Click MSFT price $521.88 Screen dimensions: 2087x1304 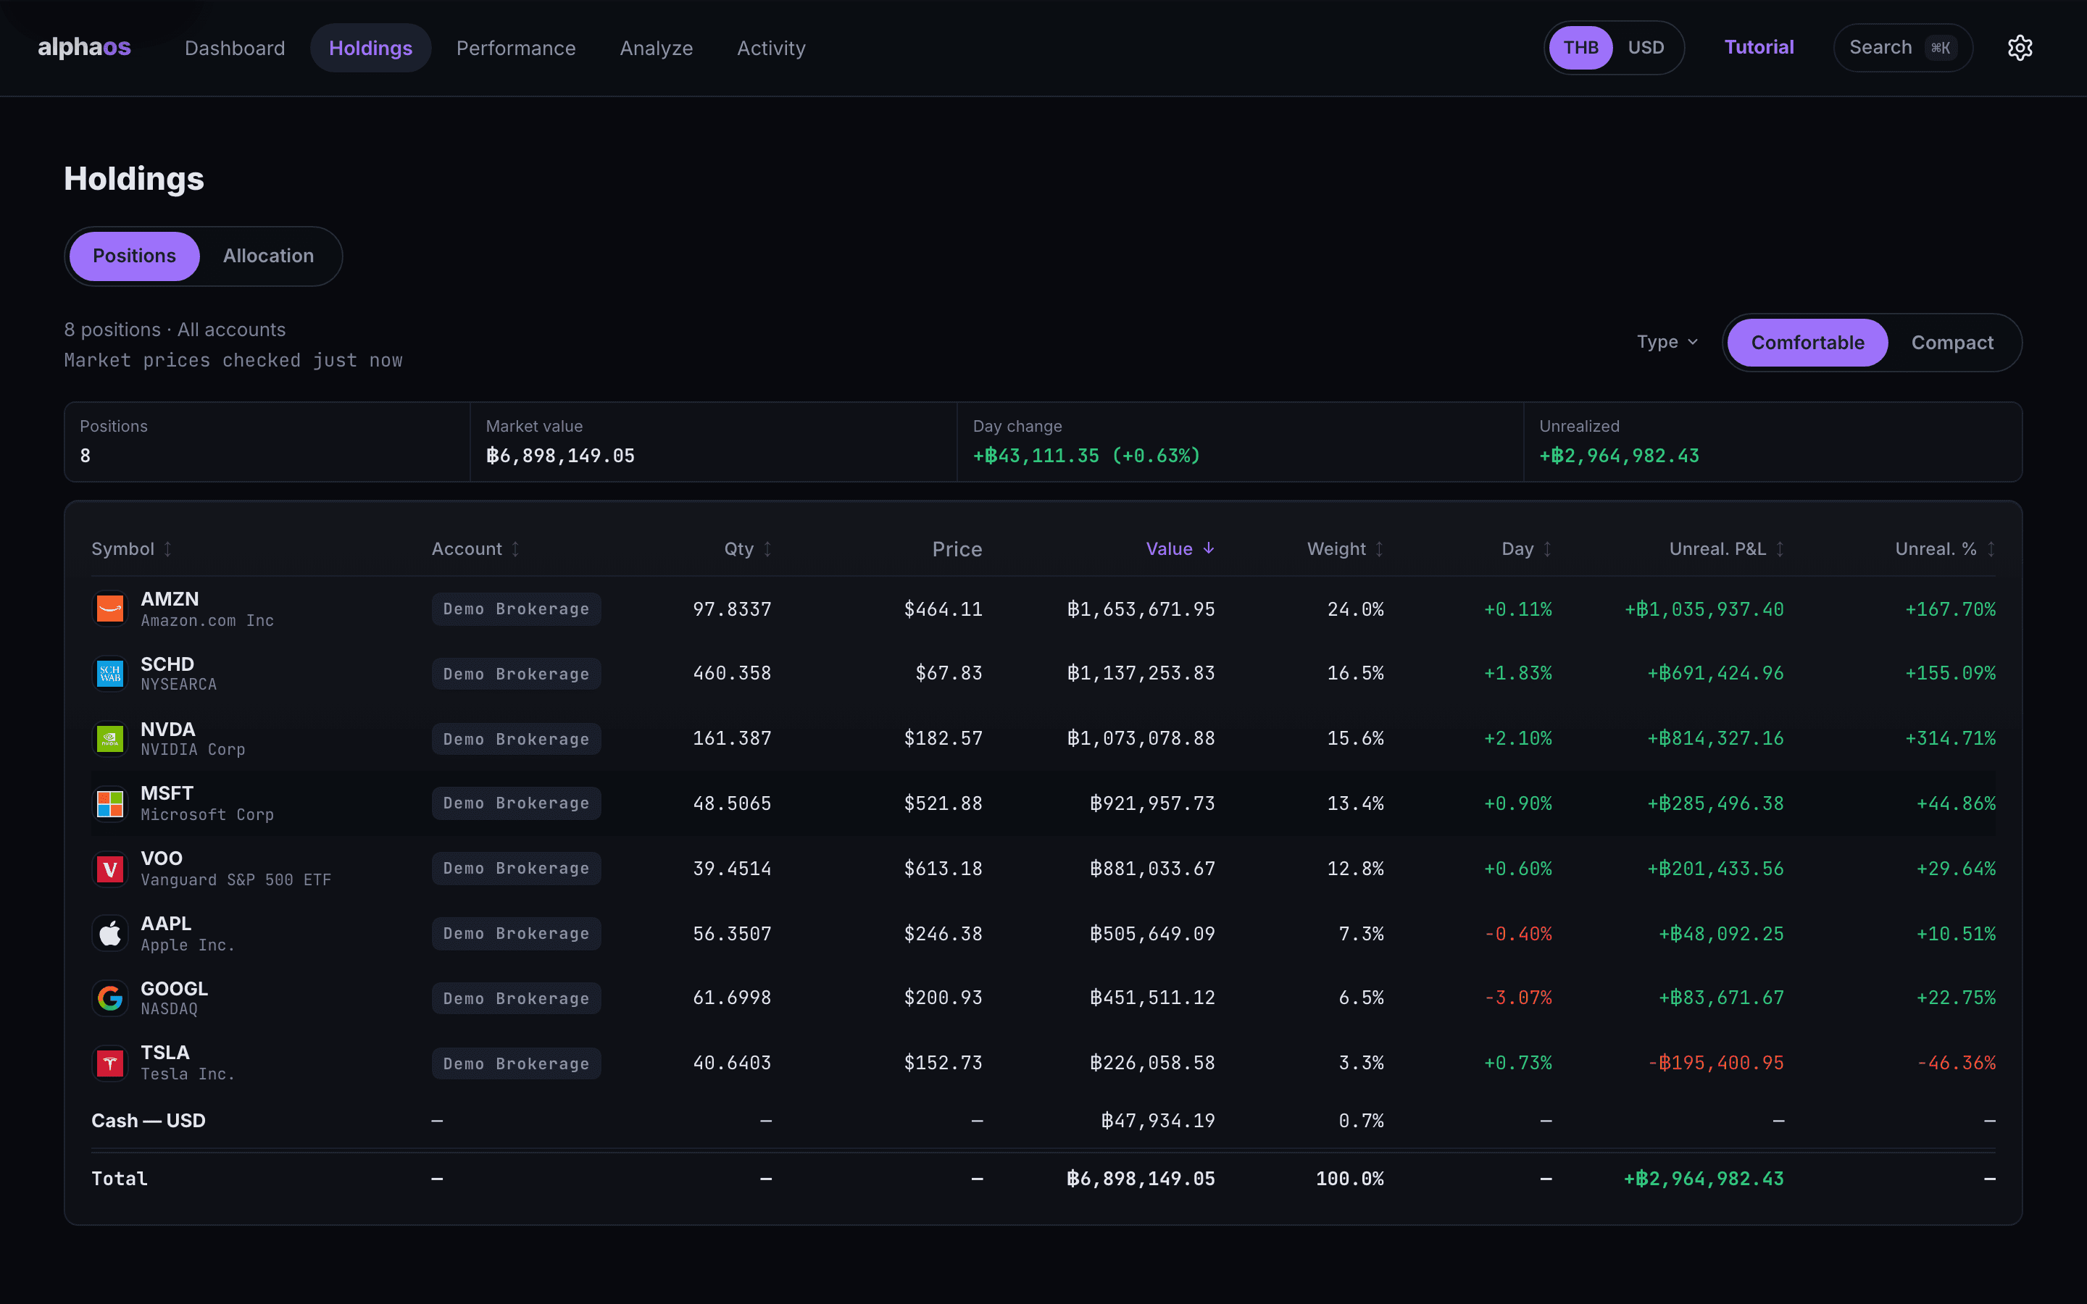tap(943, 804)
